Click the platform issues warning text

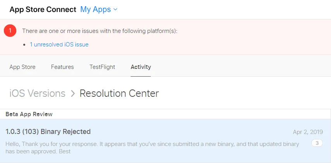(x=100, y=31)
